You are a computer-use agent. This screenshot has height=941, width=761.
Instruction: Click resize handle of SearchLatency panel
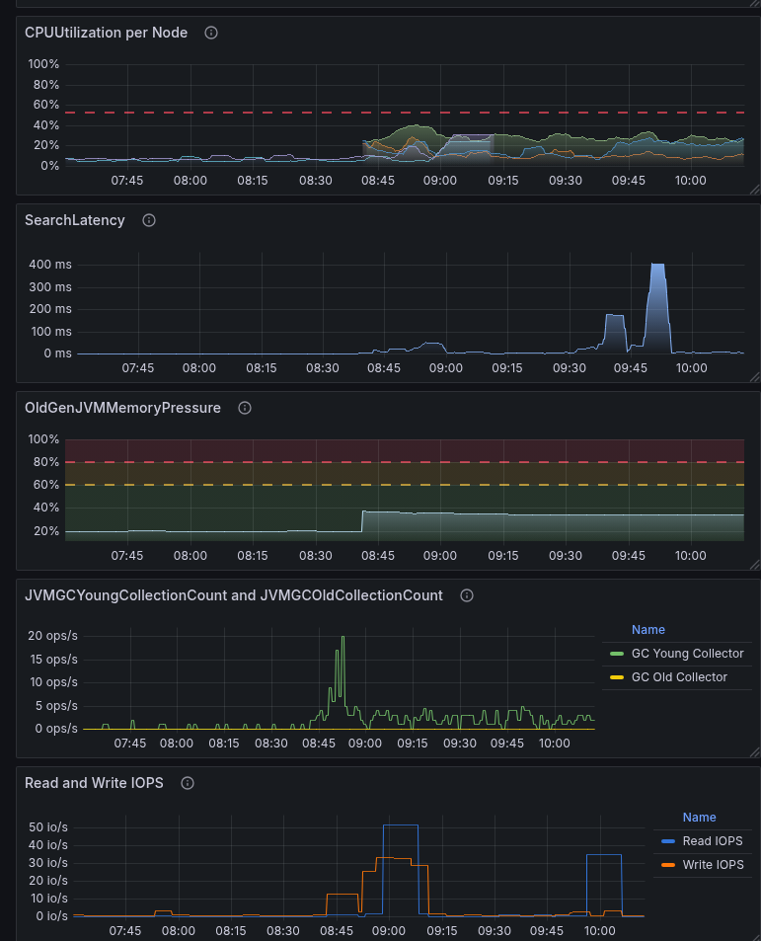(754, 376)
